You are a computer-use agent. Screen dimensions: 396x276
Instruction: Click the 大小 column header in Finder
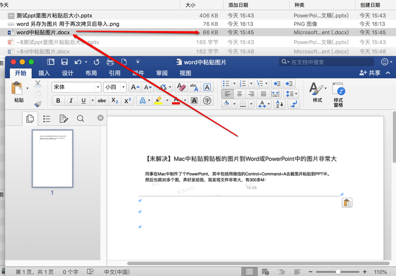point(190,5)
